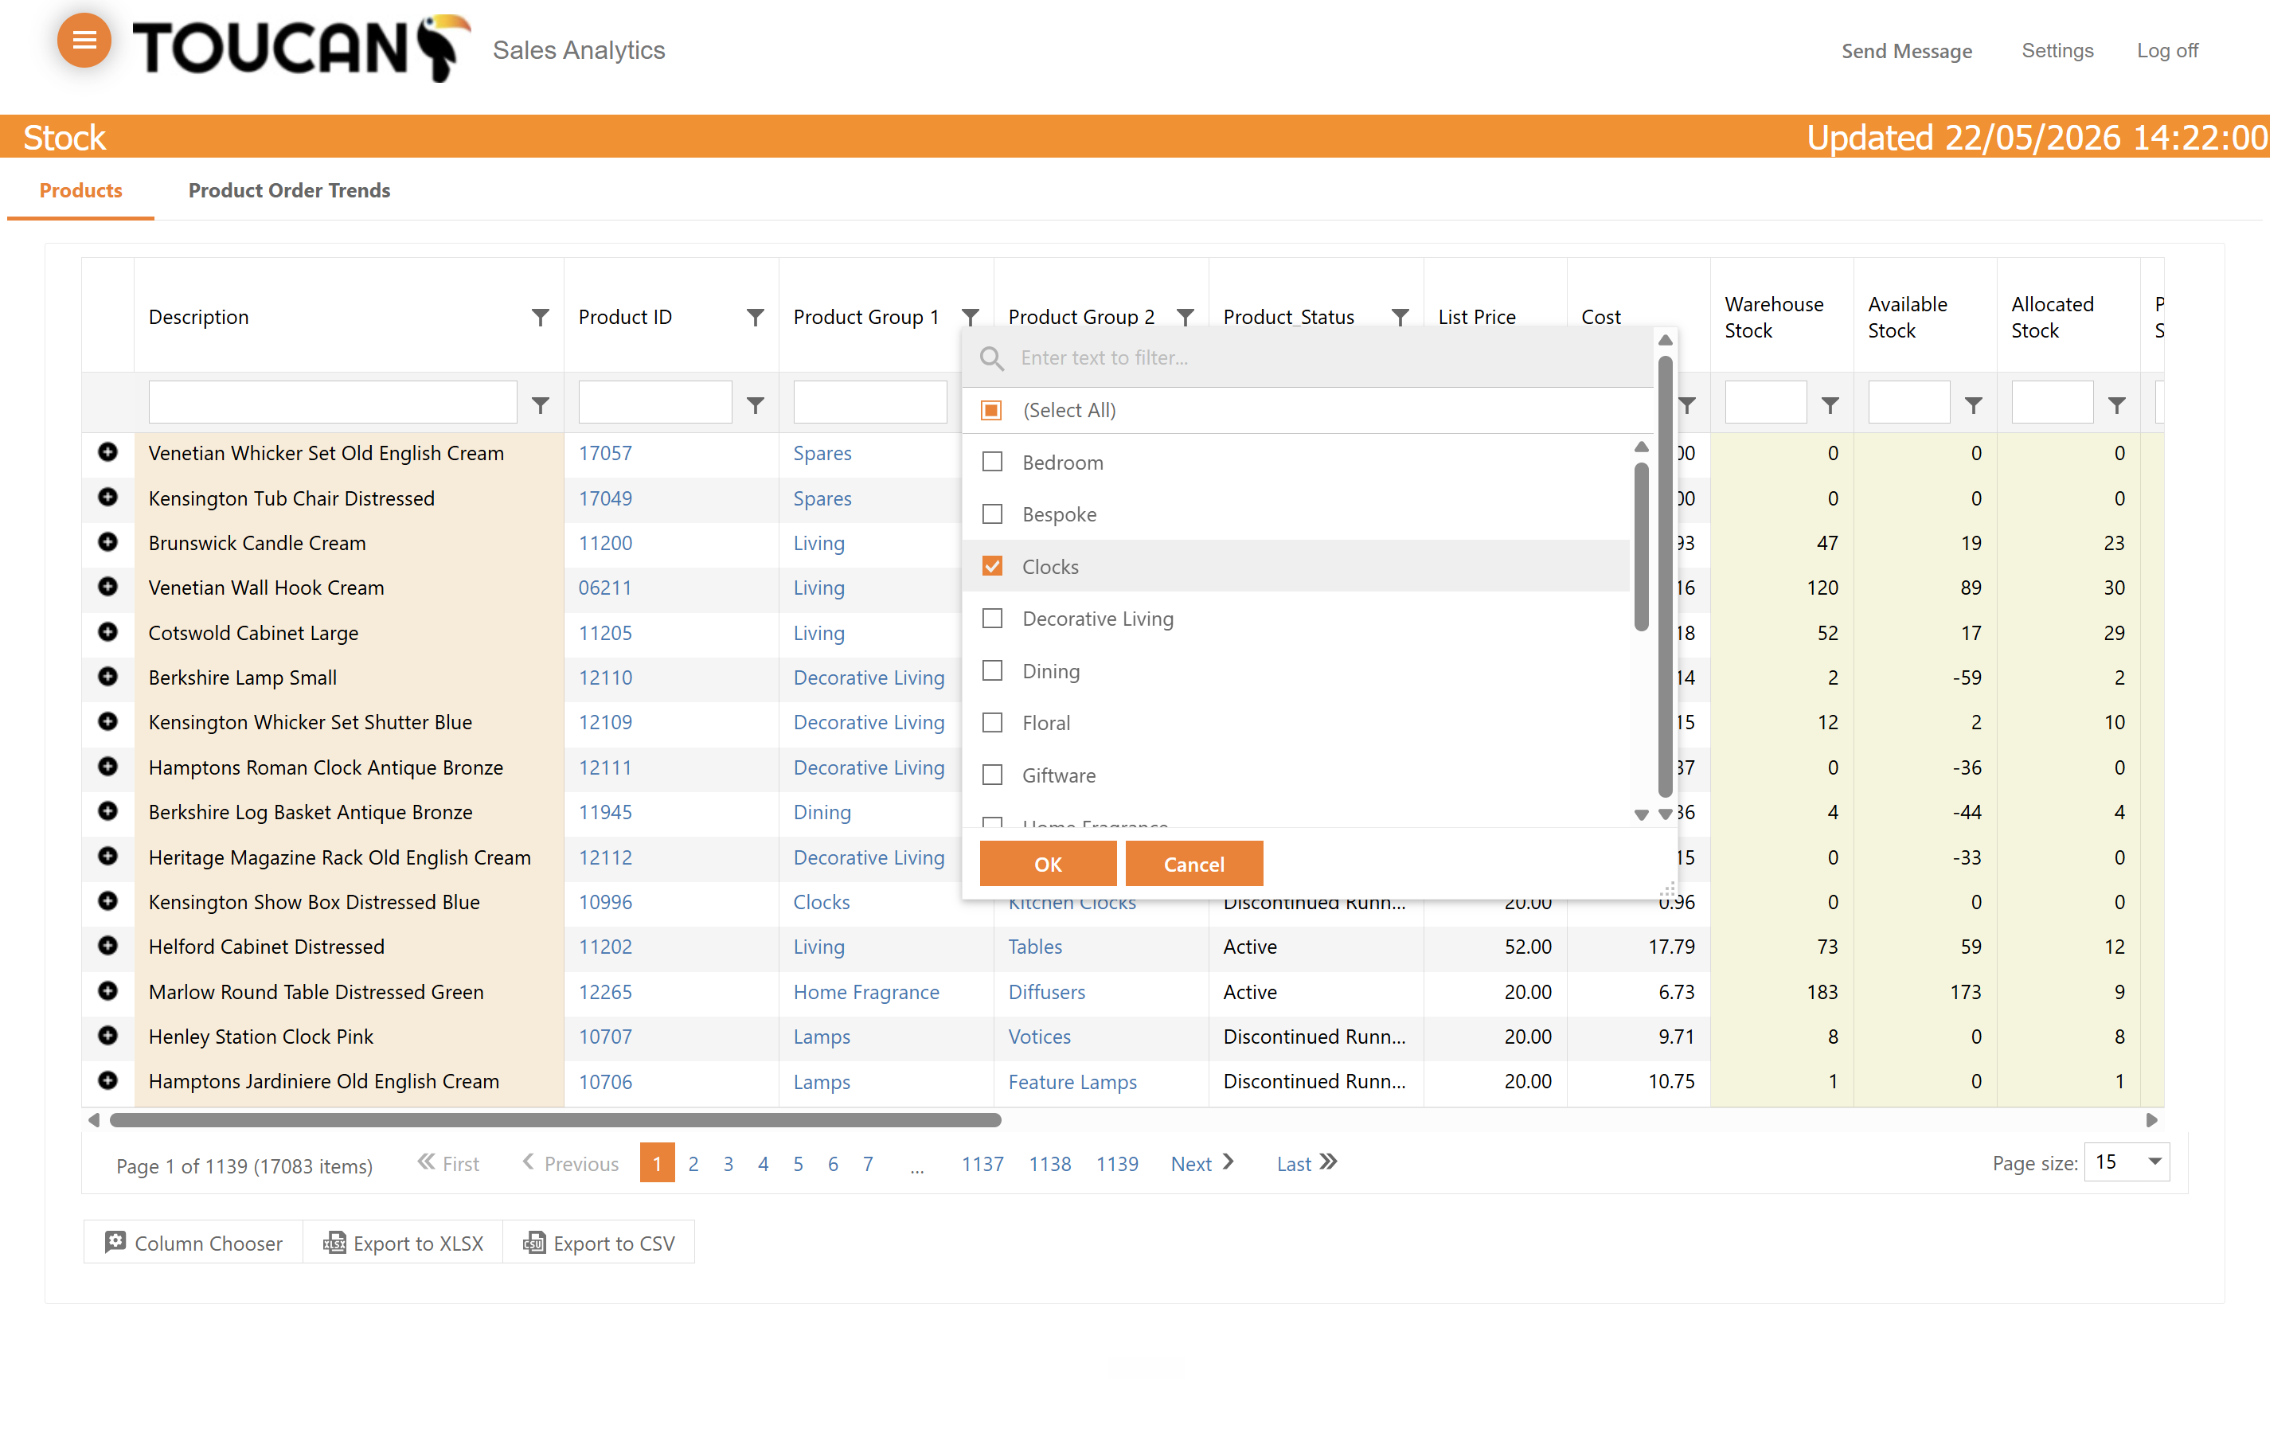Switch to Product Order Trends tab
The image size is (2293, 1433).
coord(289,190)
